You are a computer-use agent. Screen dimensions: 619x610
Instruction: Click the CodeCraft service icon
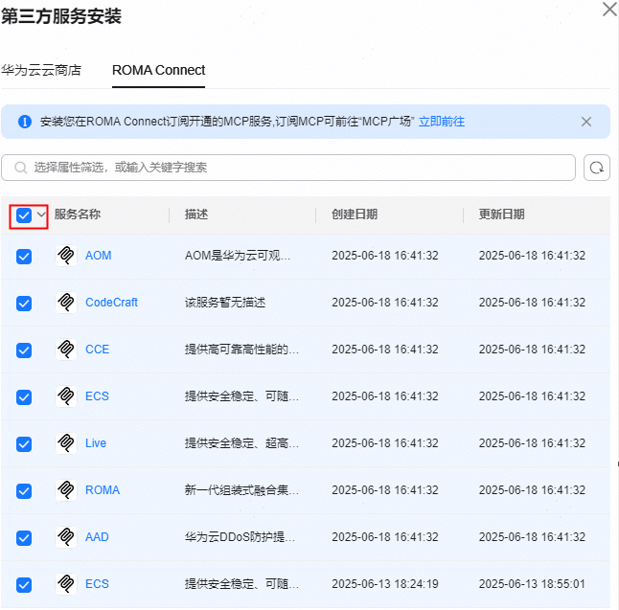66,303
